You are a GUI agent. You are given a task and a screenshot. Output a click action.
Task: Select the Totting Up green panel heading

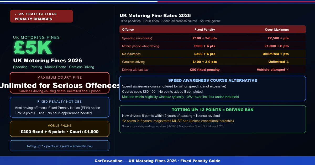213,110
